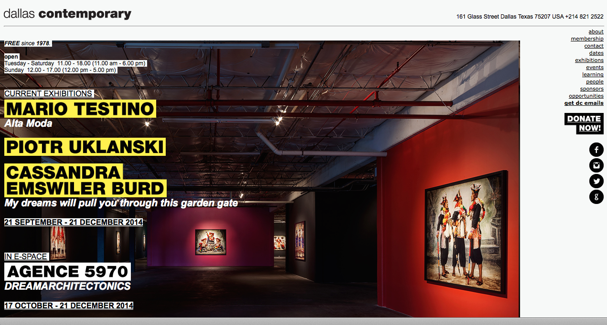The width and height of the screenshot is (607, 325).
Task: Open the Google Plus social icon
Action: point(596,197)
